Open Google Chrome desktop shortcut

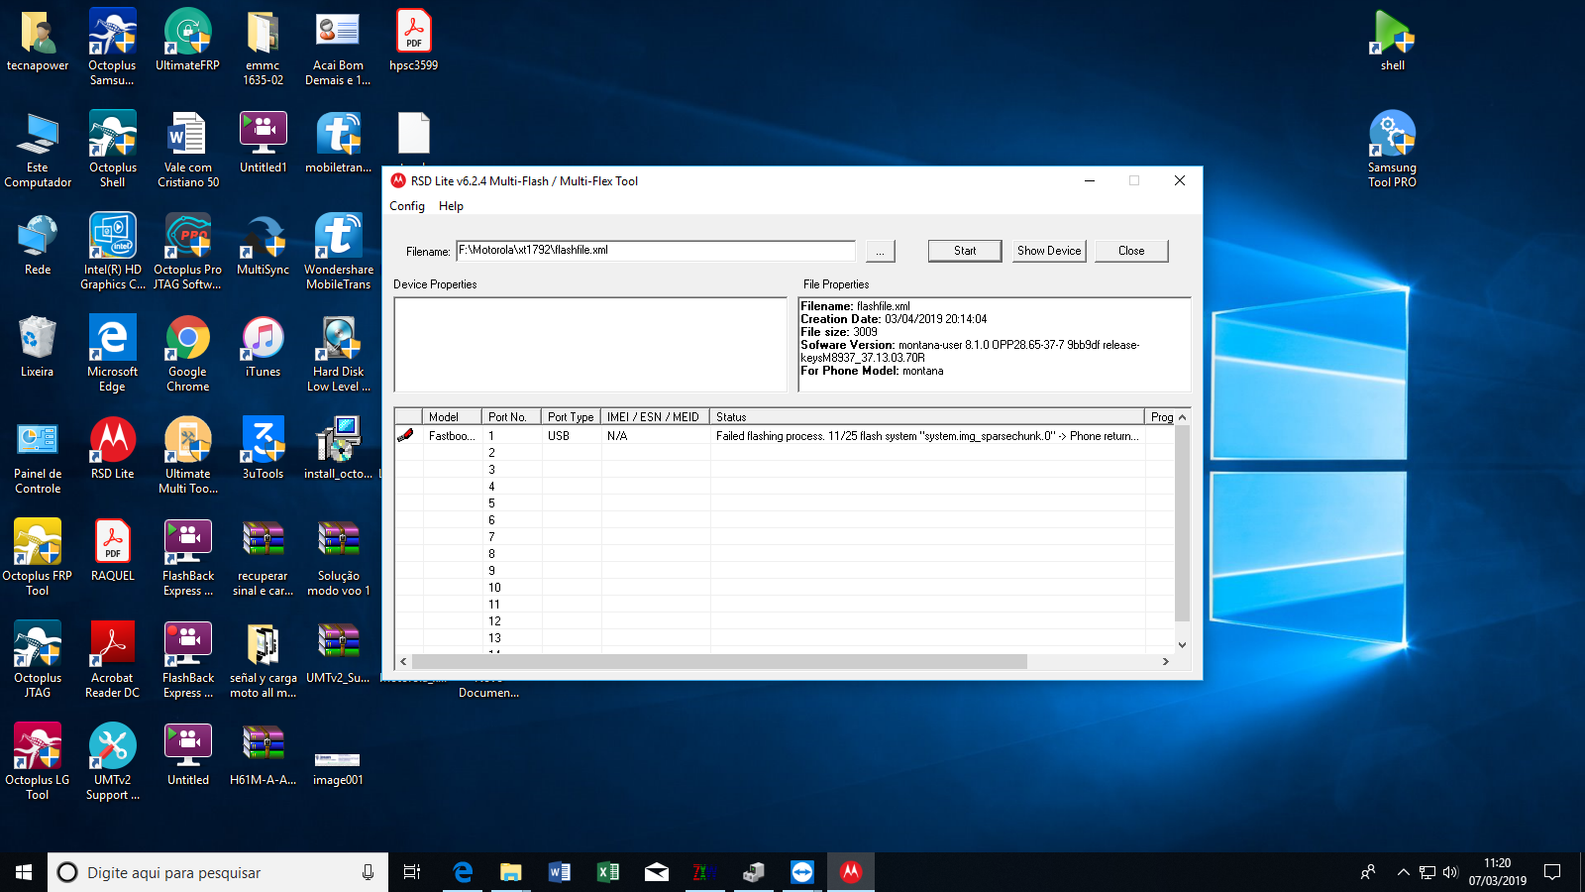pyautogui.click(x=187, y=353)
